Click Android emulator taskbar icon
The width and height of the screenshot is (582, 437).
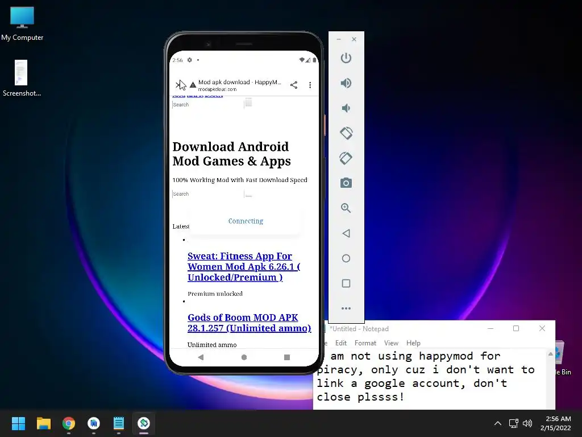pos(144,423)
